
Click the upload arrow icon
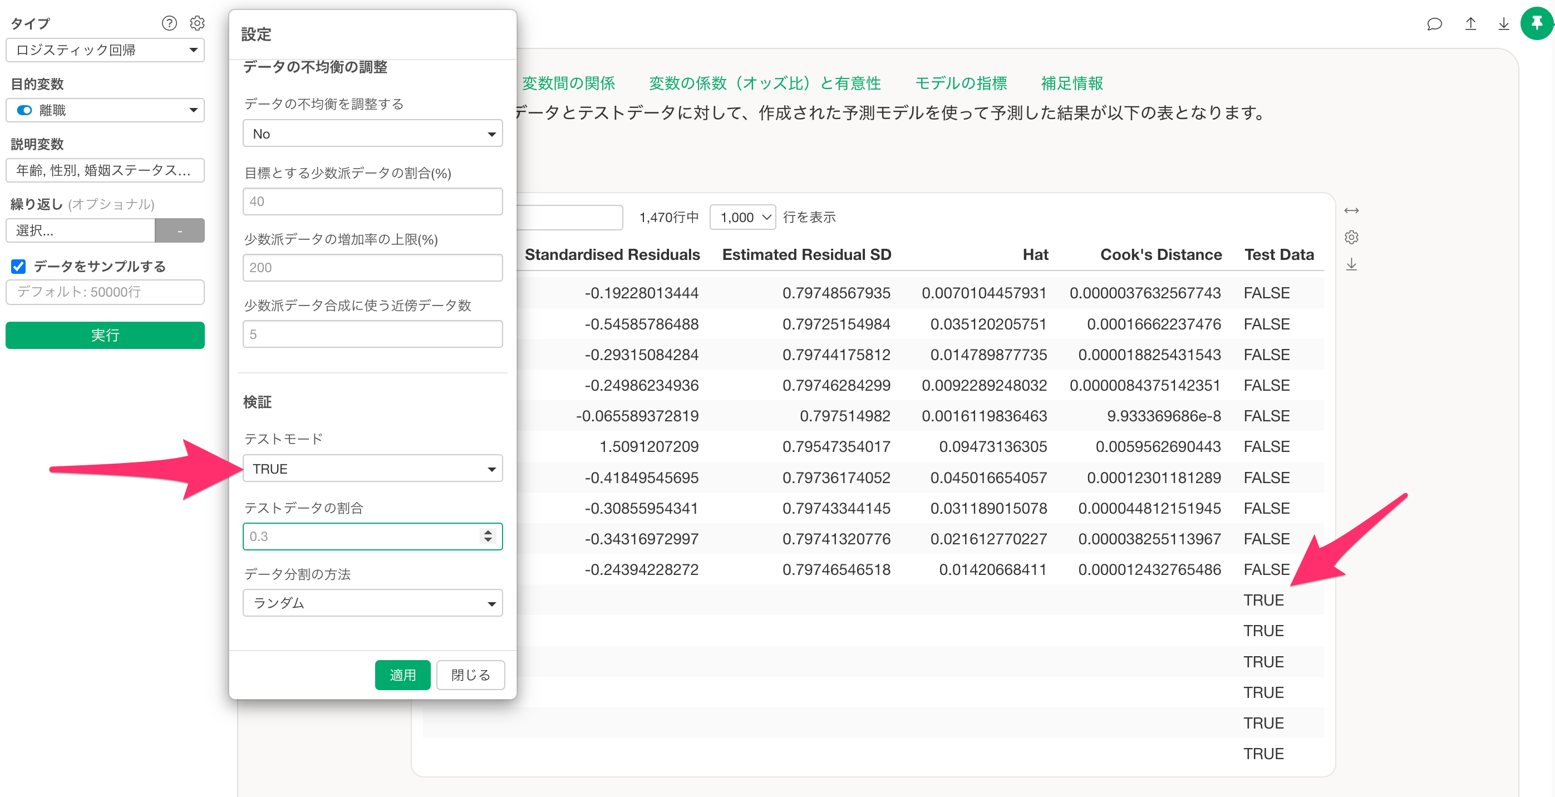point(1470,24)
